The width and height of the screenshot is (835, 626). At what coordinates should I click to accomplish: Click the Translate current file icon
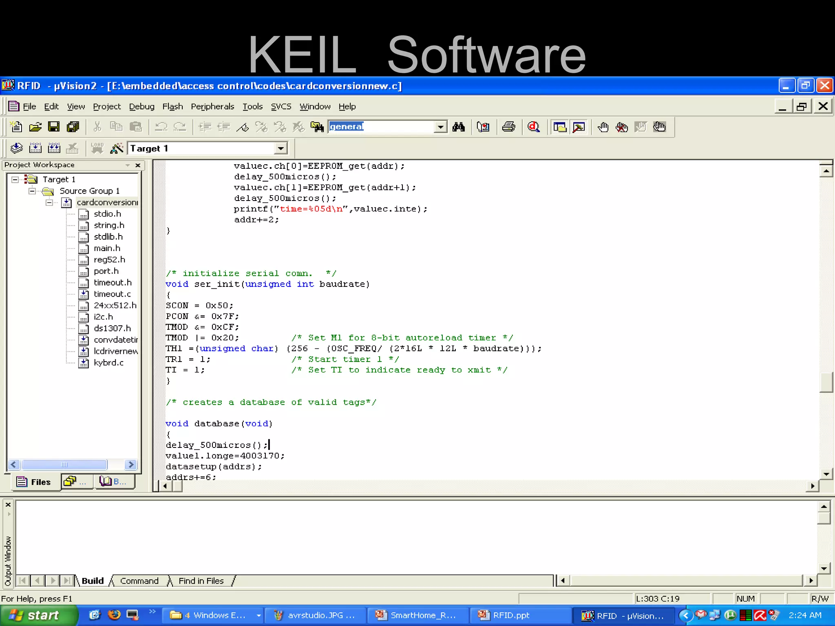coord(16,148)
